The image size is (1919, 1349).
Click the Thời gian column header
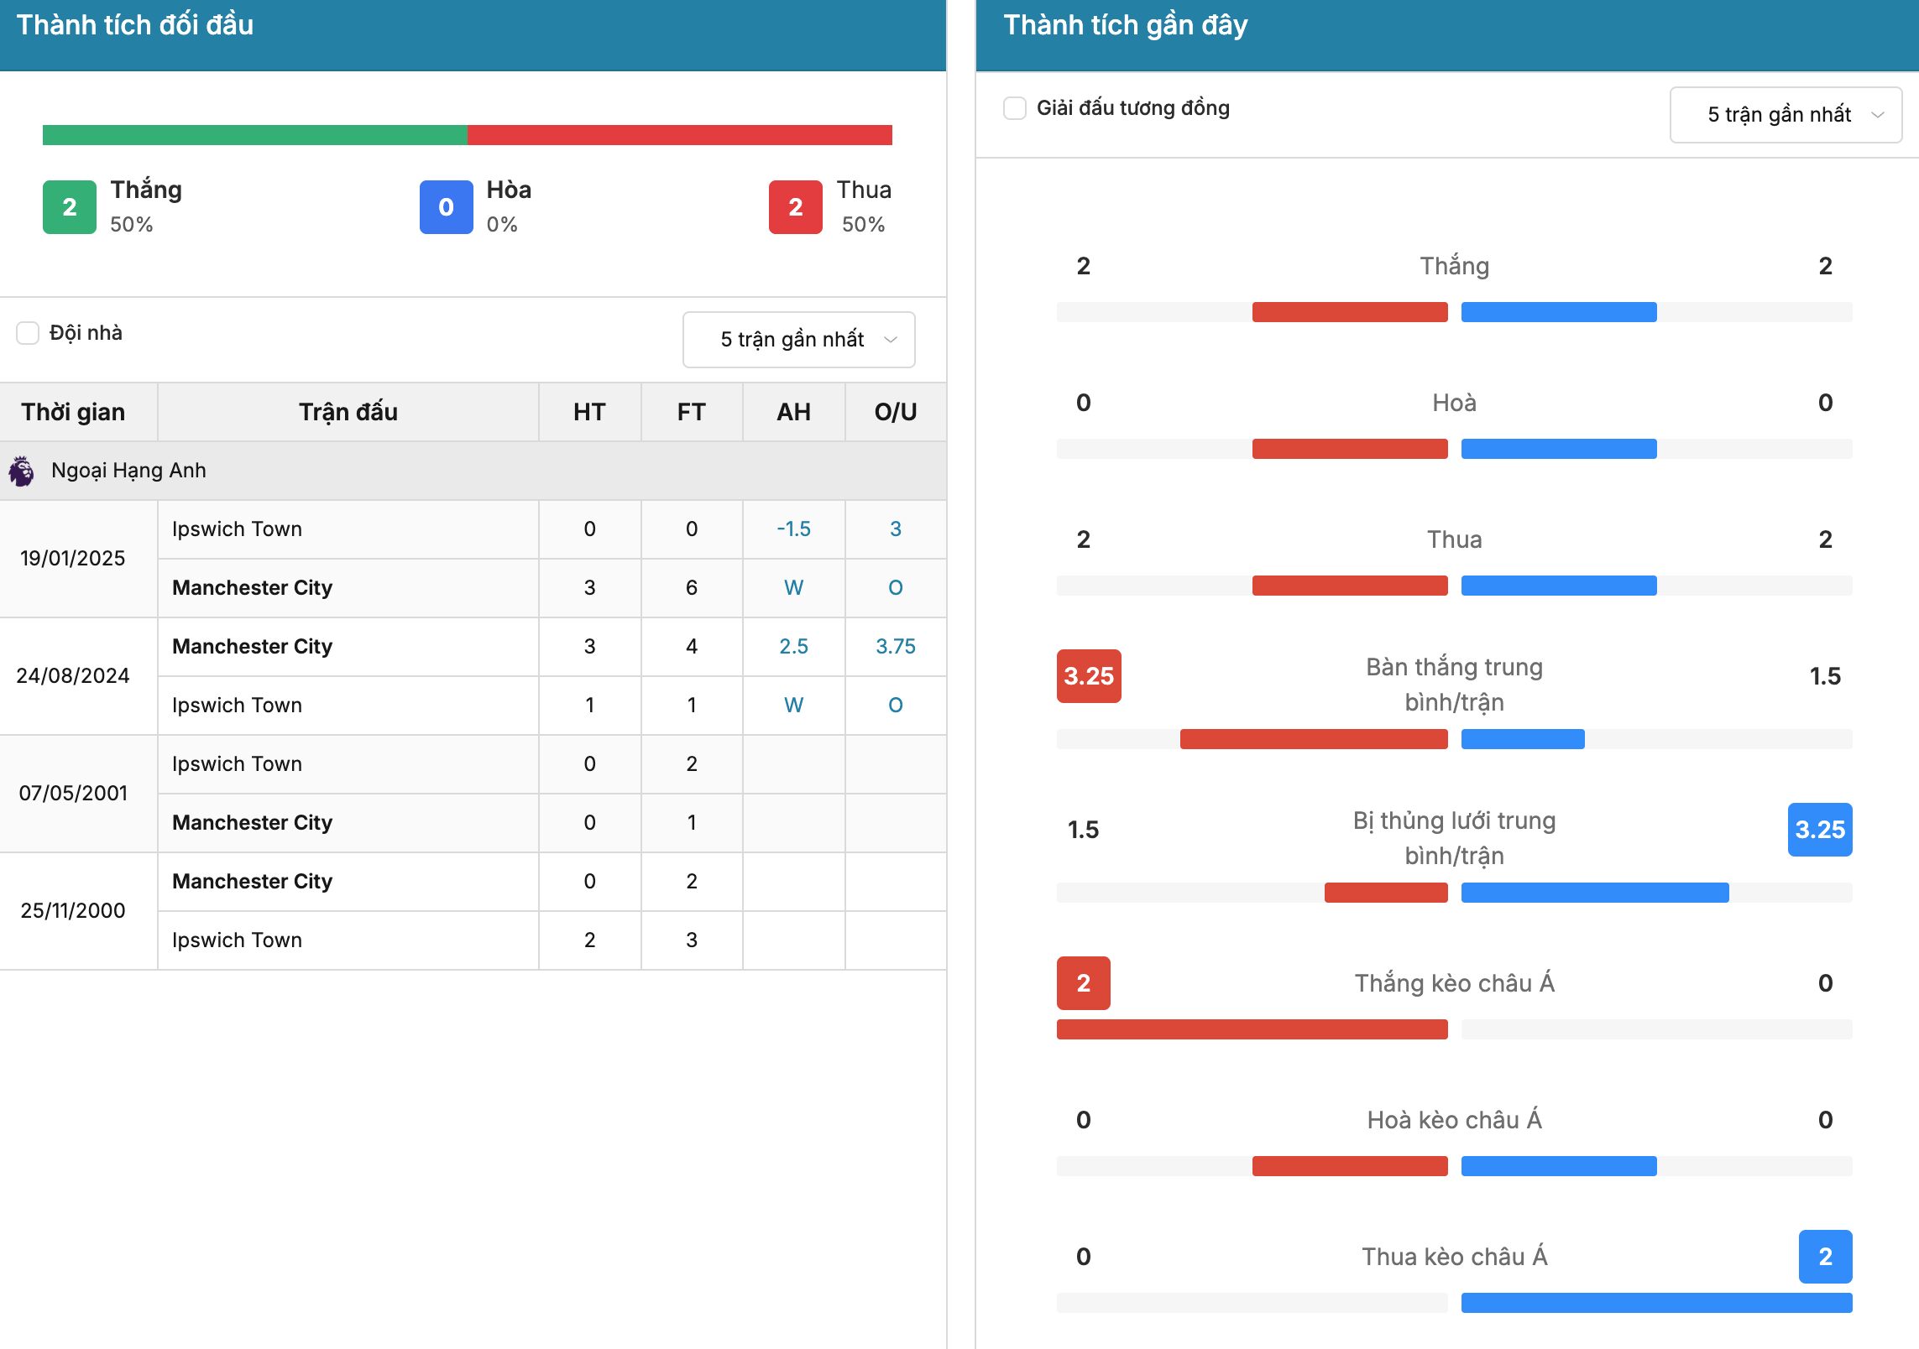(x=73, y=412)
